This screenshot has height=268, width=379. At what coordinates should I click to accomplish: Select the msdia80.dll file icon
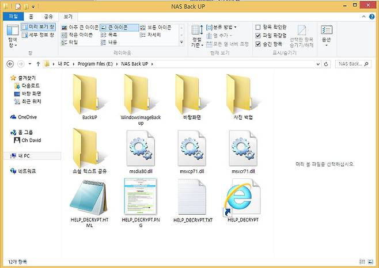[x=140, y=149]
